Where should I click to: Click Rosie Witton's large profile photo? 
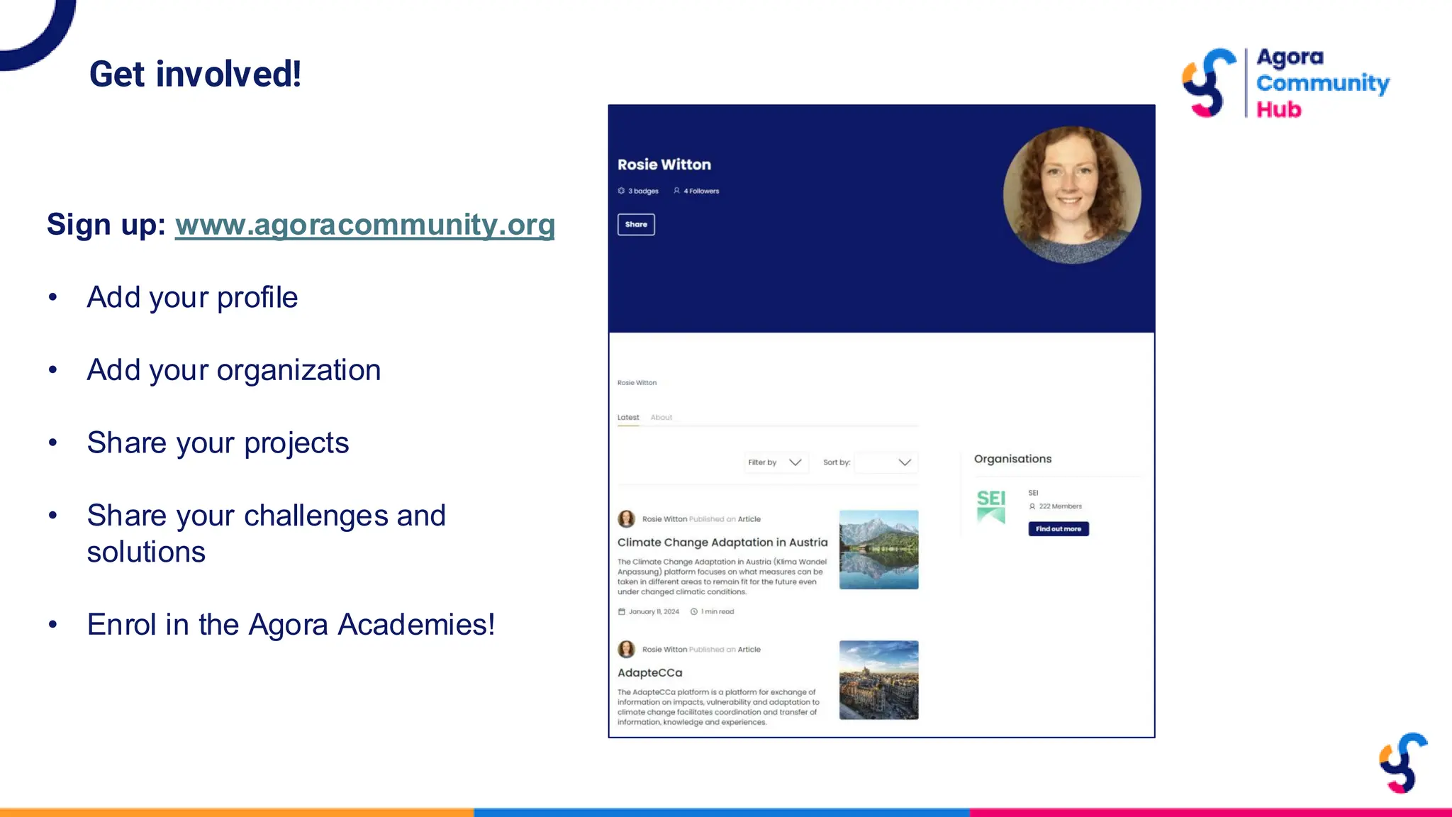pos(1072,195)
